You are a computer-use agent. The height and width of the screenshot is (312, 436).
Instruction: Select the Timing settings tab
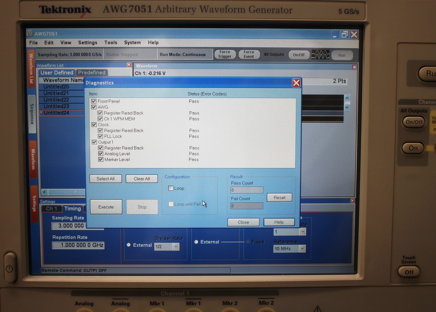(73, 208)
